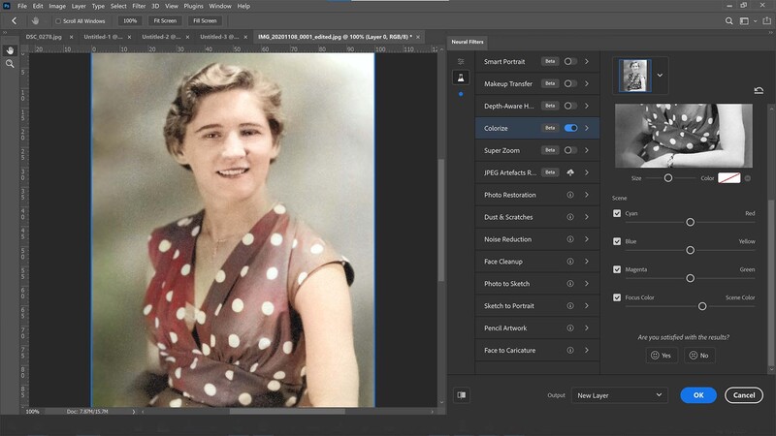Screen dimensions: 776x436
Task: Click the reset undo arrow in filter panel
Action: [x=759, y=90]
